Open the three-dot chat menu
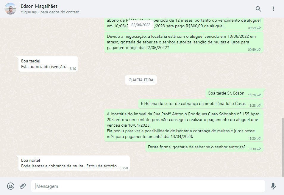 click(x=273, y=9)
